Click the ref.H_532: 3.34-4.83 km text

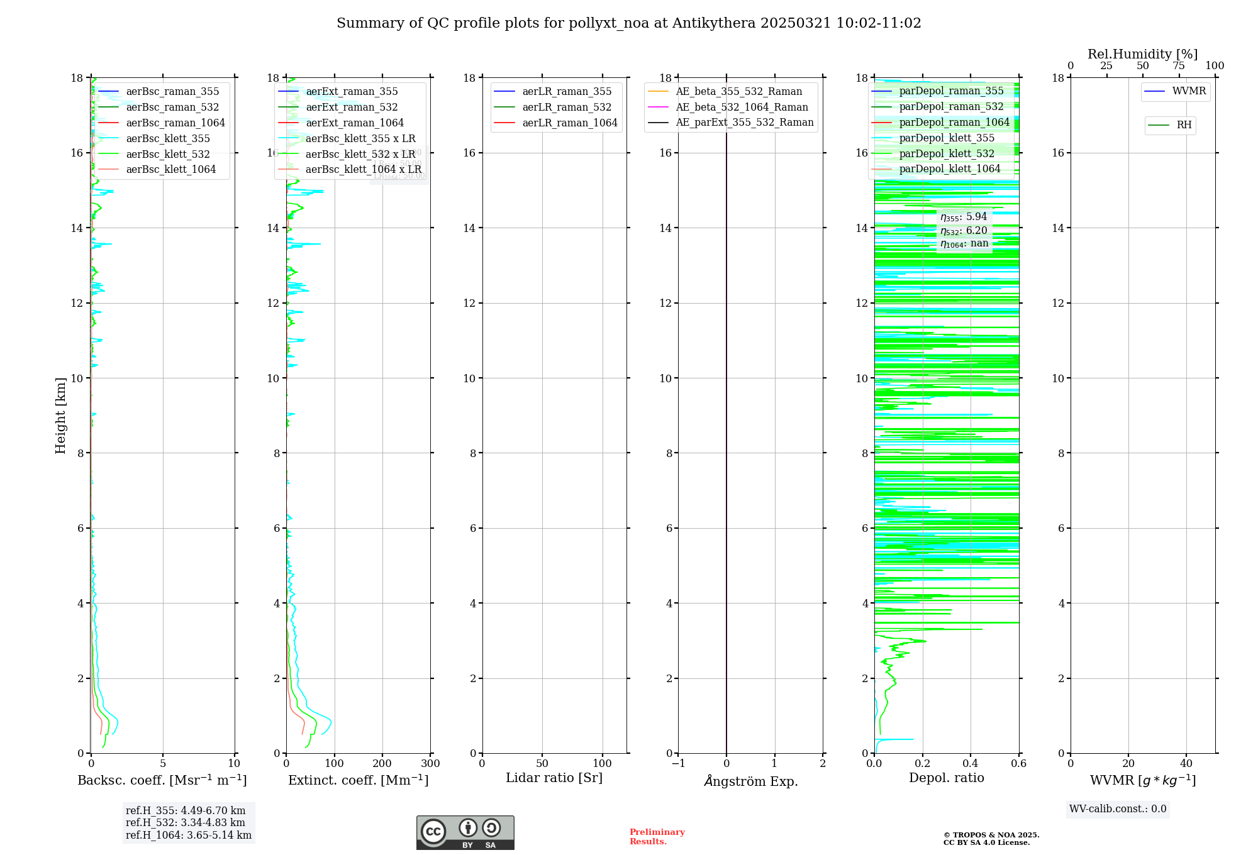[186, 823]
